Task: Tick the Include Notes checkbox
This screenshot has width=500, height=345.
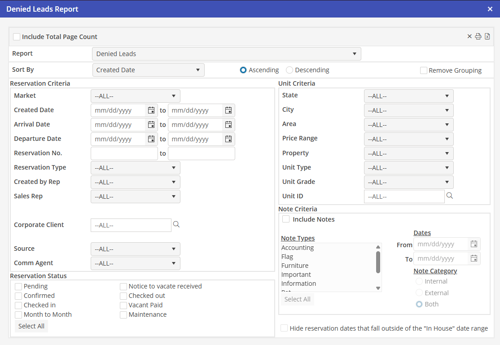Action: tap(286, 219)
